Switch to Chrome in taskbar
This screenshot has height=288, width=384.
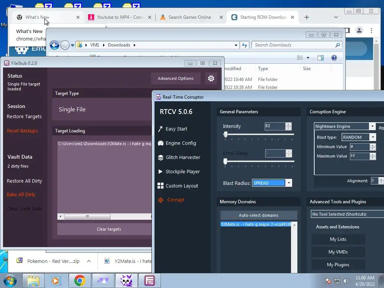[79, 280]
